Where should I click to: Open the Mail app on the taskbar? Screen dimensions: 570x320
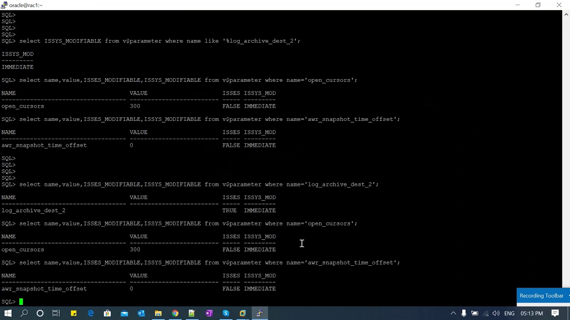pos(124,313)
